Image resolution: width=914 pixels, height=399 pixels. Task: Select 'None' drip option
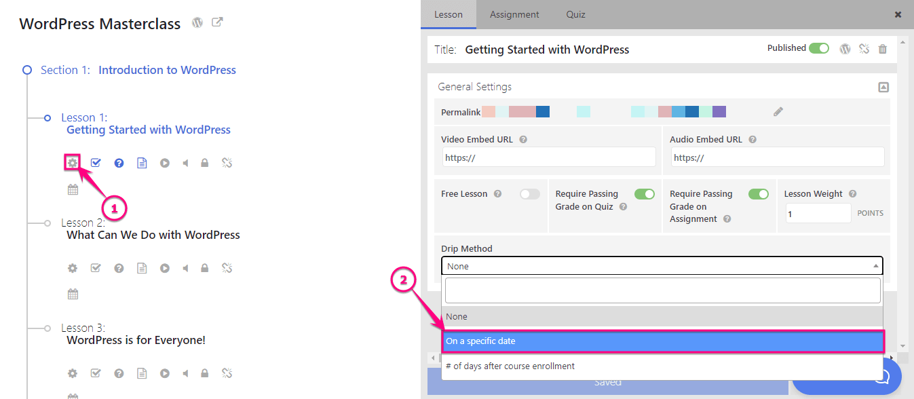(x=662, y=317)
